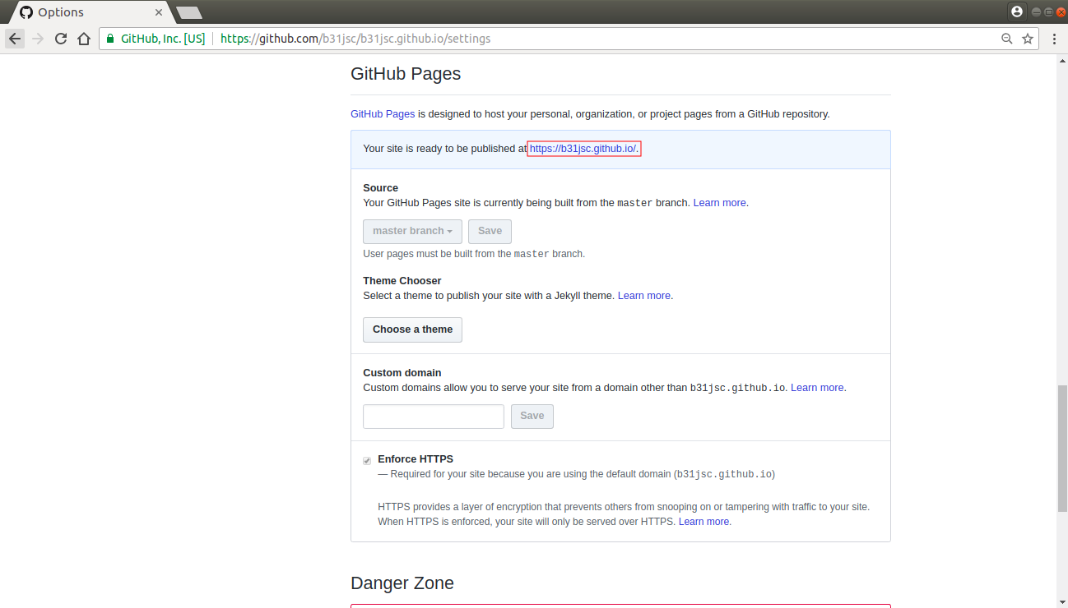This screenshot has height=608, width=1068.
Task: Click the zoom magnifier icon in address bar
Action: (1006, 39)
